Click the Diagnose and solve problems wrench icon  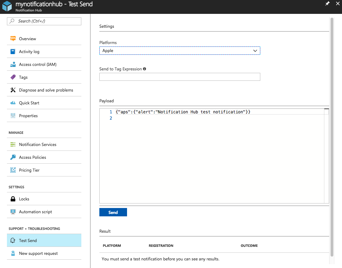point(13,90)
